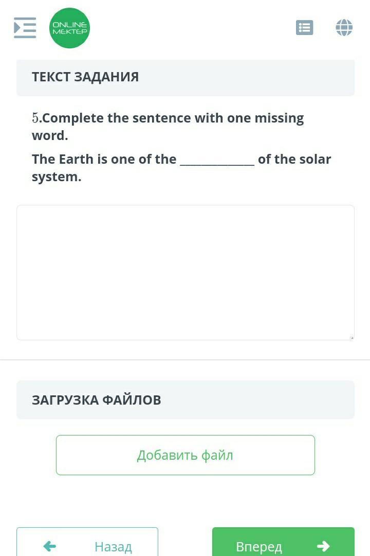
Task: Go forward with the Вперед button
Action: pyautogui.click(x=283, y=542)
